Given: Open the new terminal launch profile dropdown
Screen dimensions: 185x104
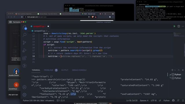Looking at the screenshot, I should 175,70.
